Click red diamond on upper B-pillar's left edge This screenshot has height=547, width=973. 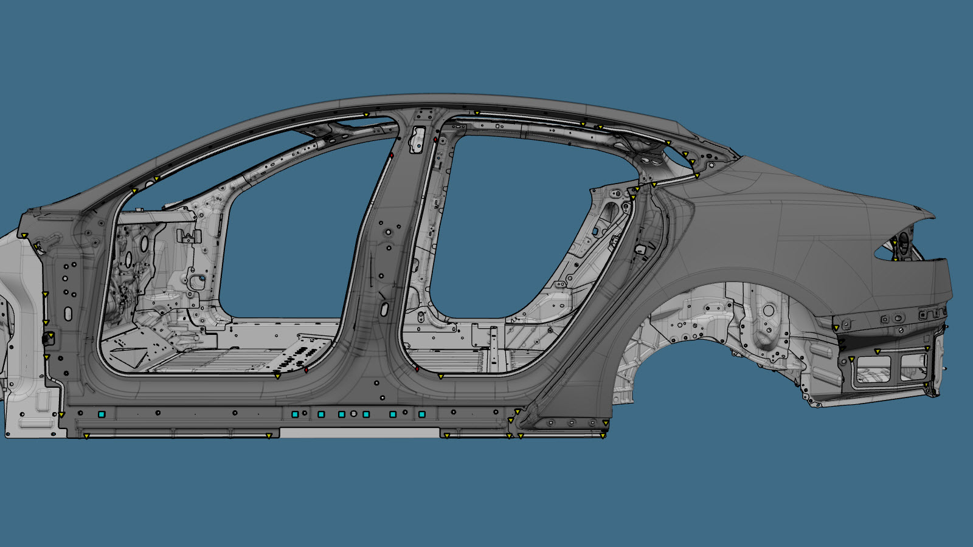tap(392, 156)
